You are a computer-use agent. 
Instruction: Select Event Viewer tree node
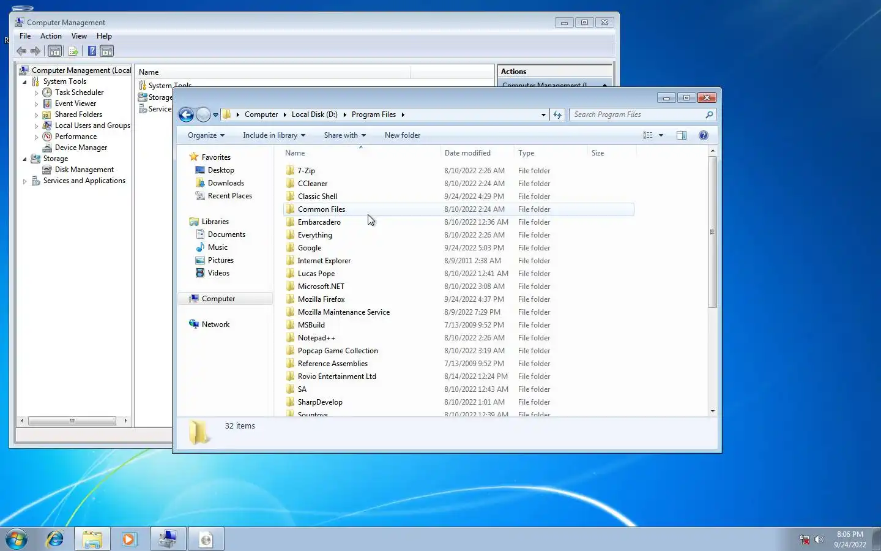click(x=75, y=103)
